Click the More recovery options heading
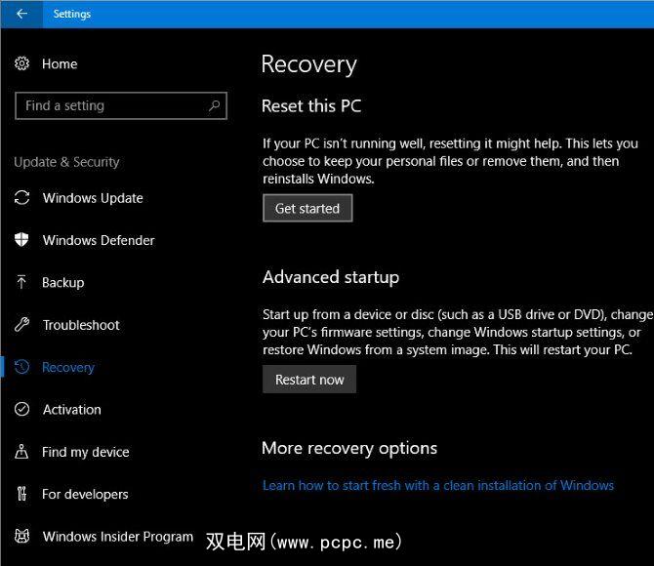Screen dimensions: 654x566 click(349, 448)
